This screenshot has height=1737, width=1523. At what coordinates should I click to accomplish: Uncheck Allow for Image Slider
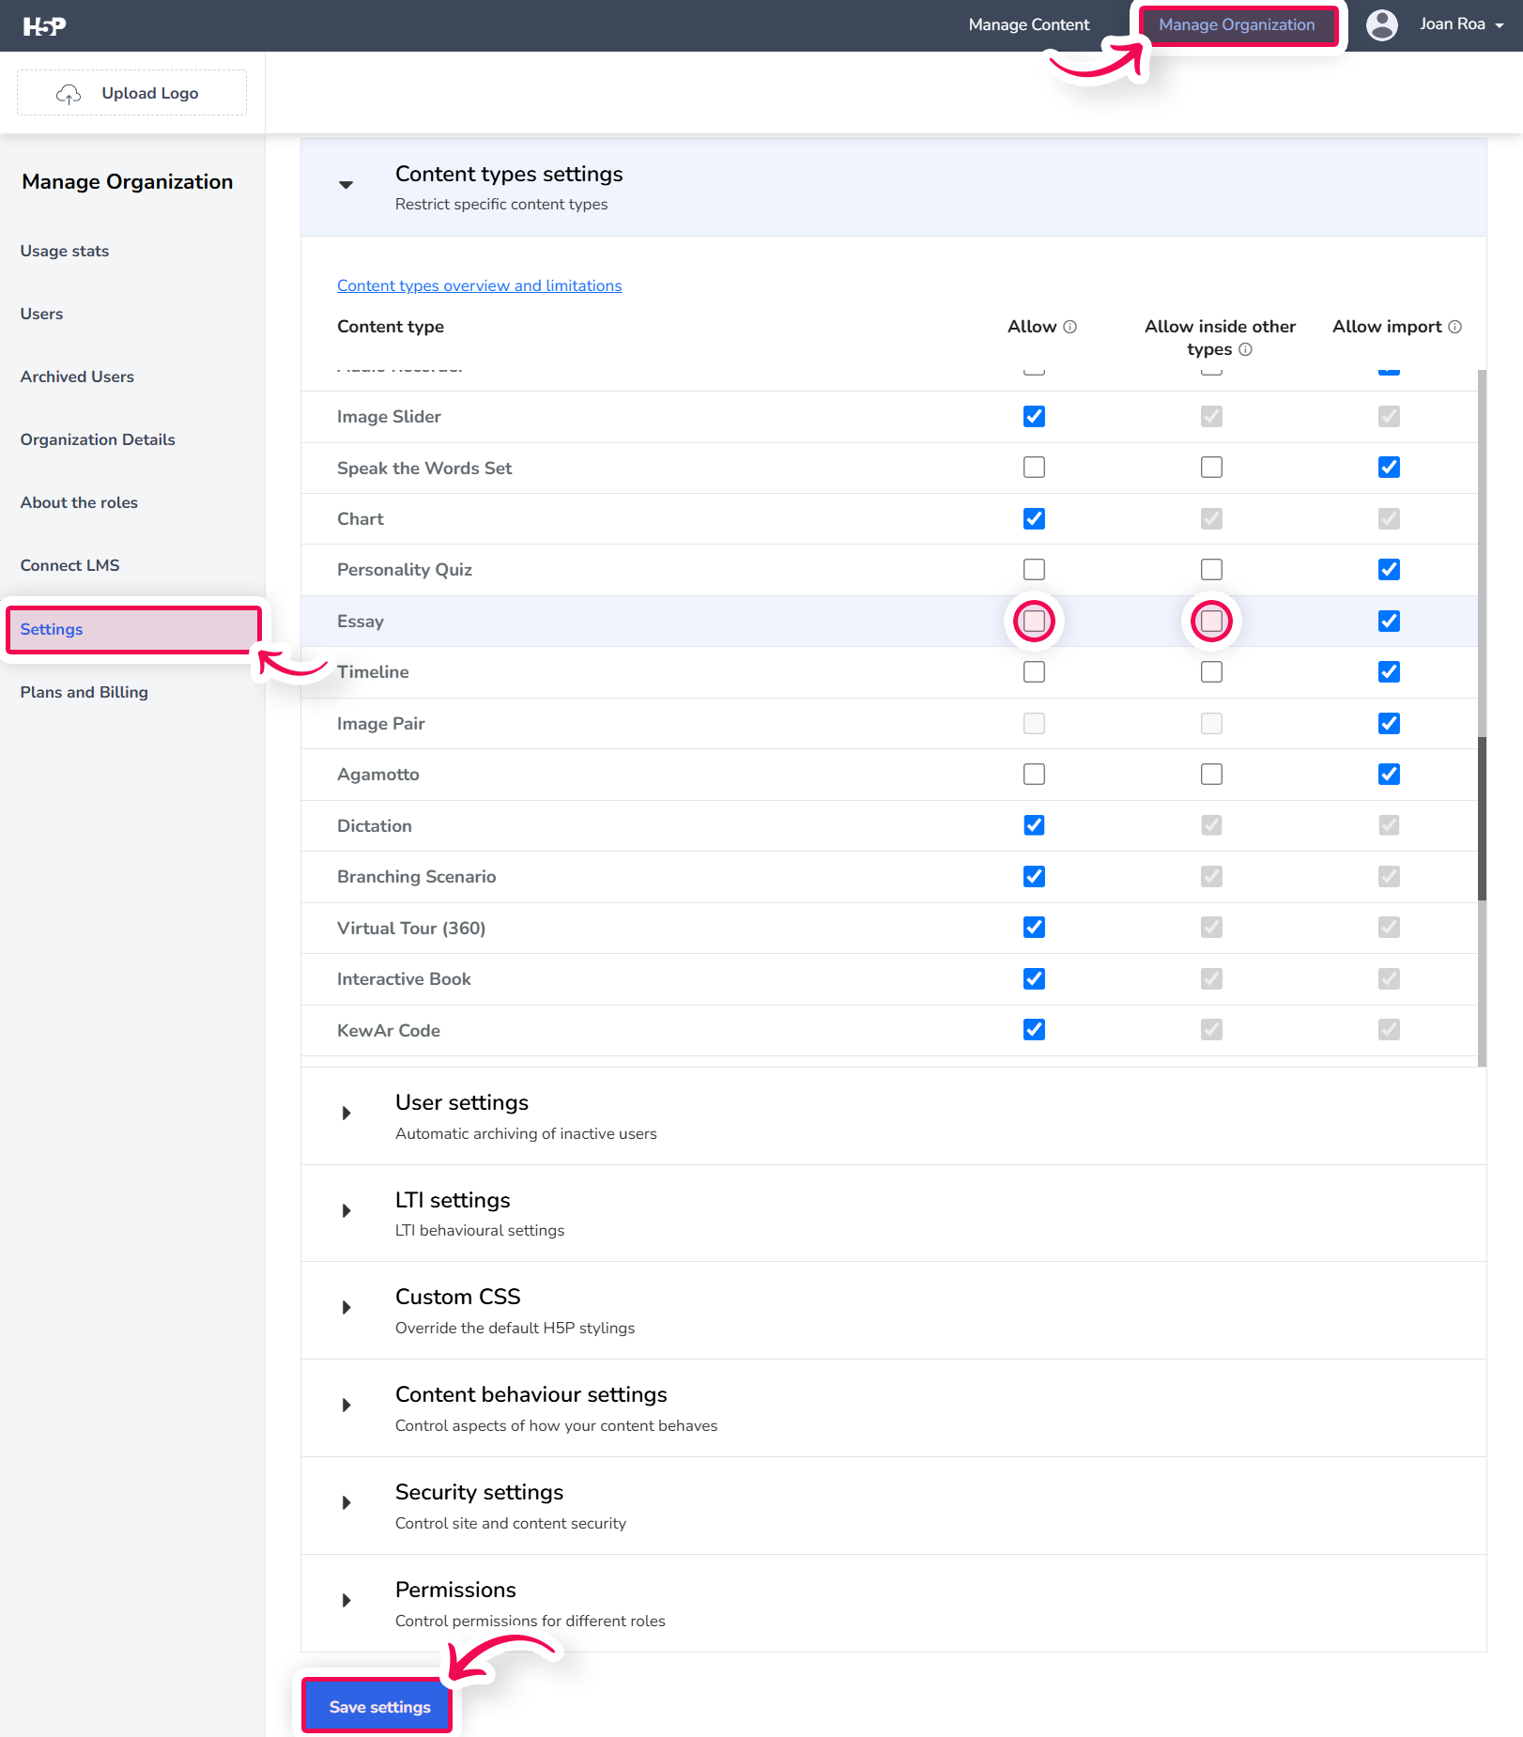(1034, 416)
